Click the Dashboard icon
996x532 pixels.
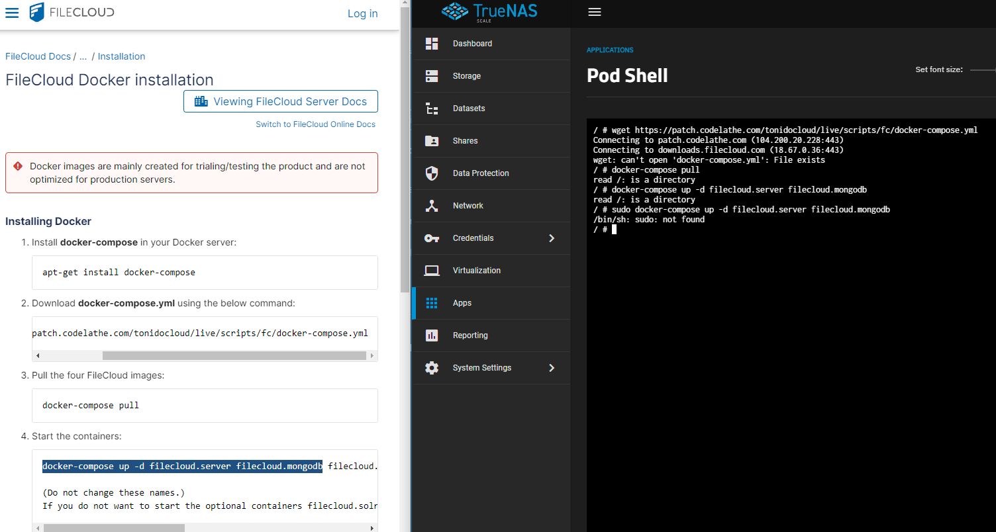point(432,44)
